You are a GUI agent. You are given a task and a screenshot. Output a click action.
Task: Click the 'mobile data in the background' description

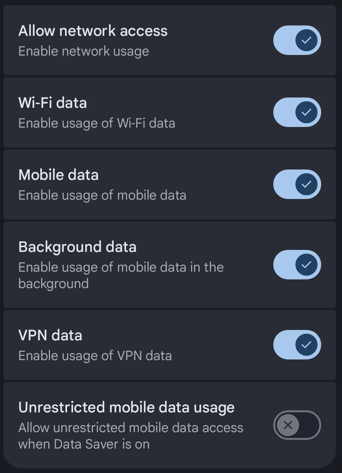coord(121,275)
